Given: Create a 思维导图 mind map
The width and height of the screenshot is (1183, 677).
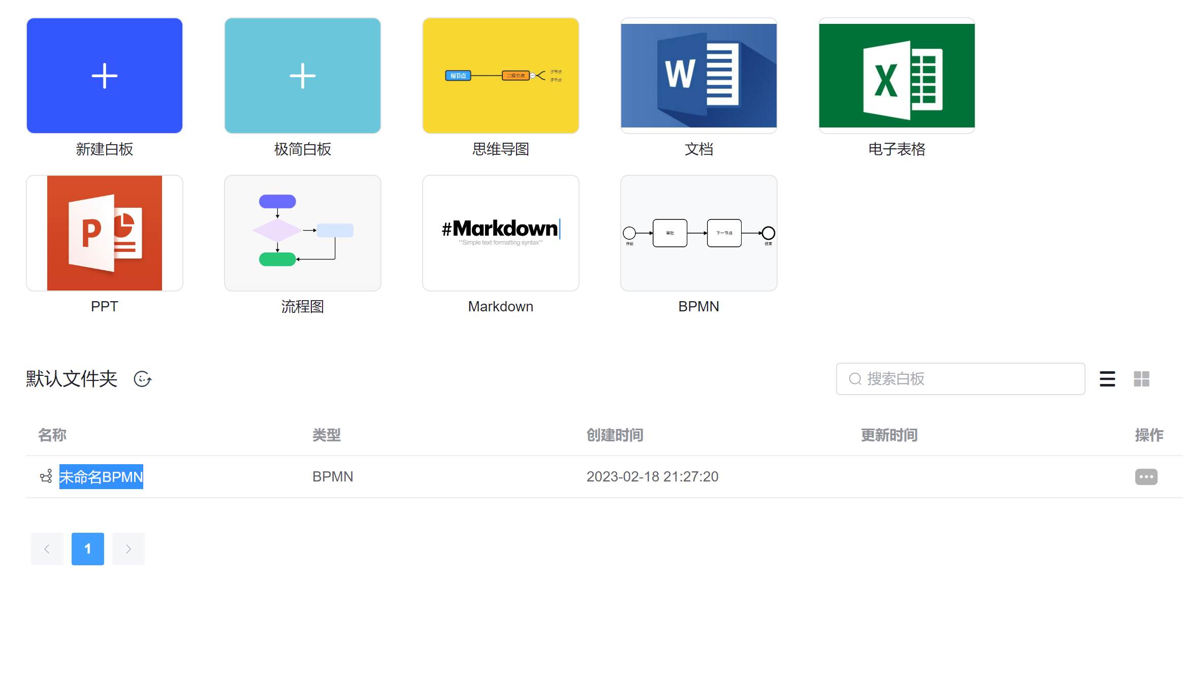Looking at the screenshot, I should (501, 76).
